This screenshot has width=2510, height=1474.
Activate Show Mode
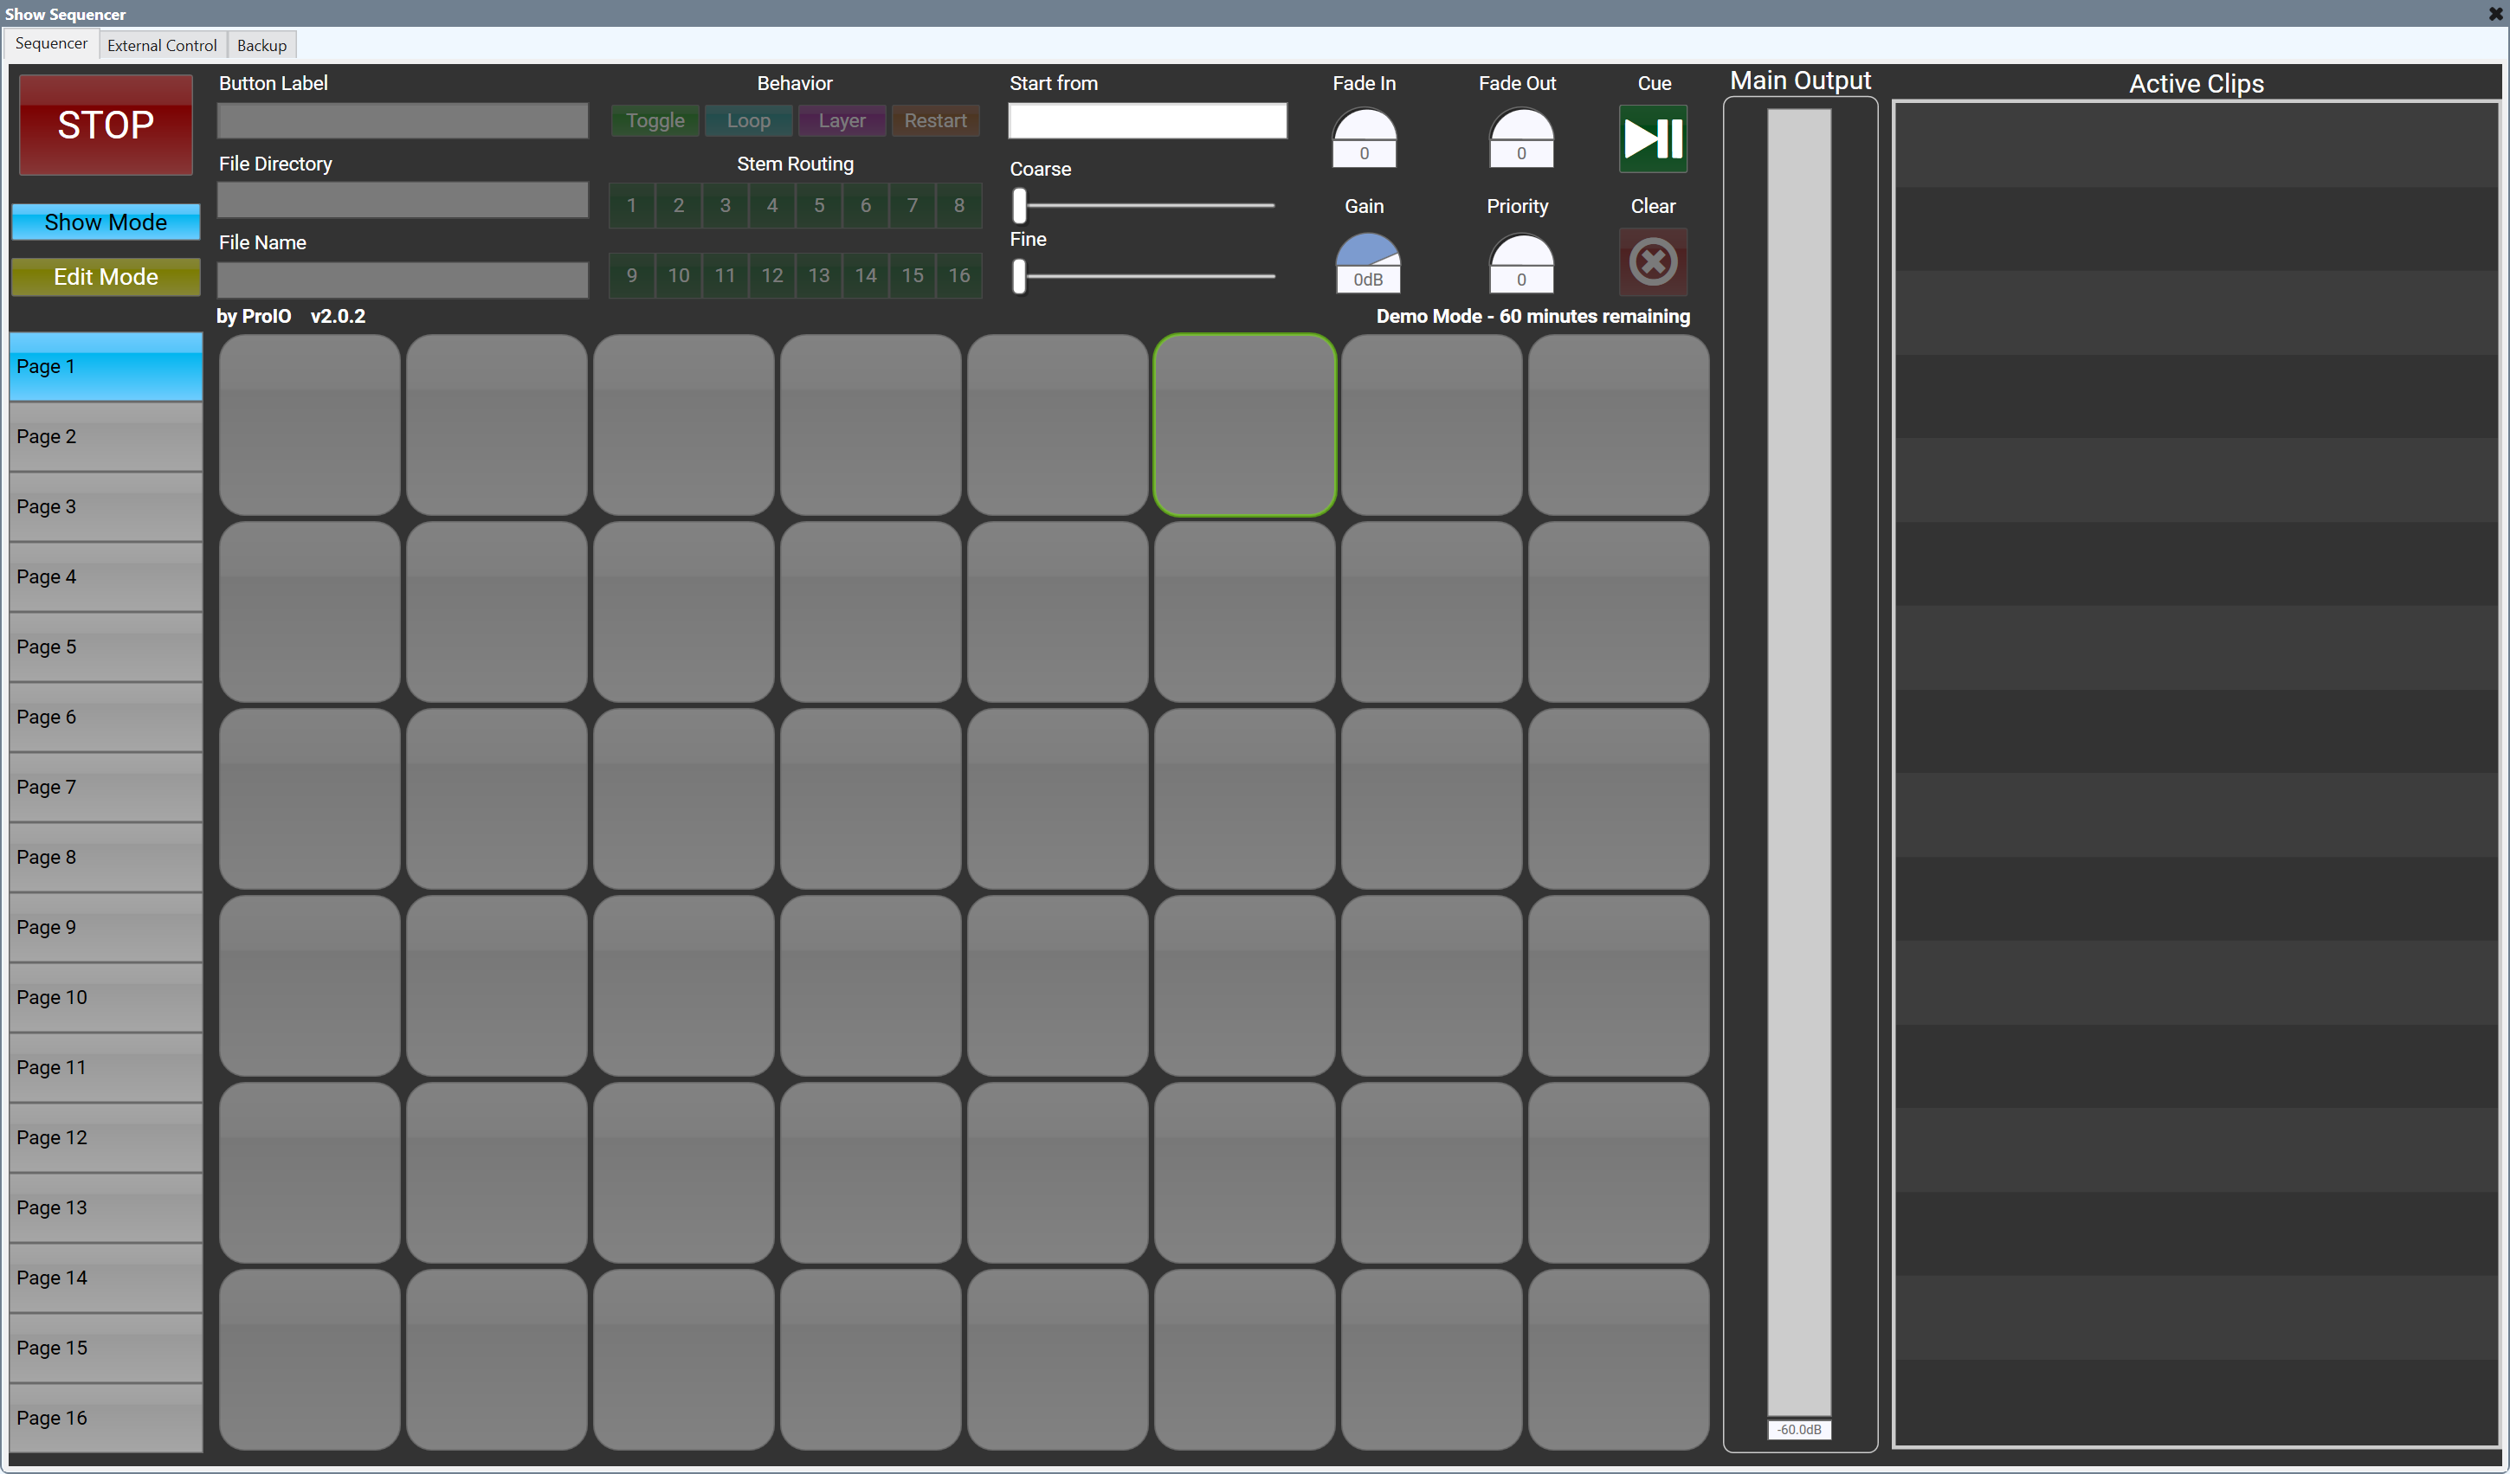coord(106,222)
